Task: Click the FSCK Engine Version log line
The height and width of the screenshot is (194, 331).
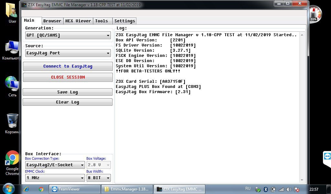Action: (x=156, y=56)
